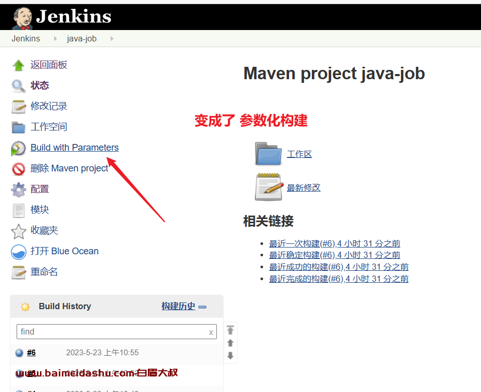Click the magnifying glass icon beside 状态
The image size is (481, 392).
[x=18, y=86]
